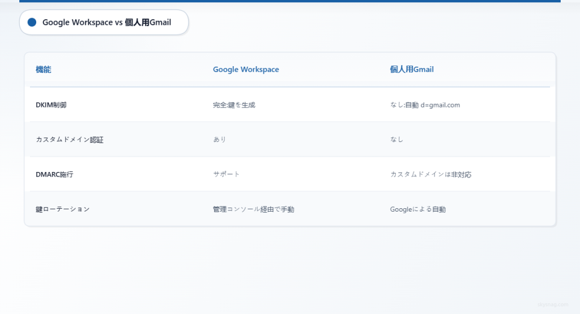Image resolution: width=580 pixels, height=314 pixels.
Task: Click the 個人用Gmail column header
Action: [411, 70]
